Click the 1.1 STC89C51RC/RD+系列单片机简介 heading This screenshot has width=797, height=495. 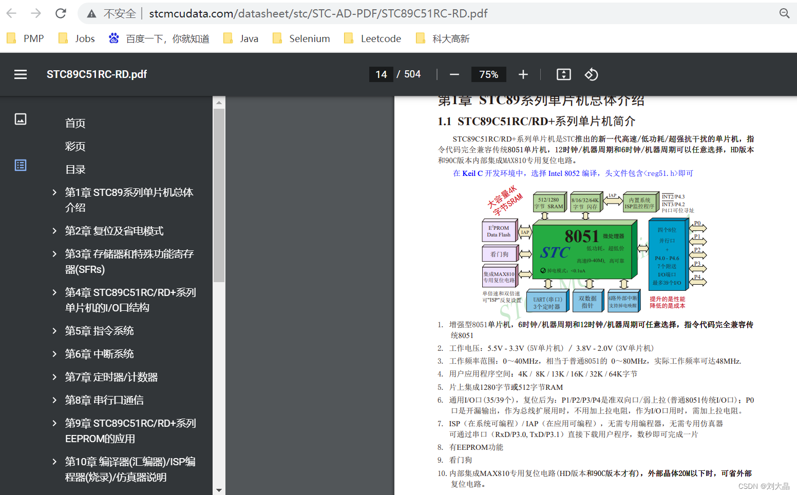pos(536,121)
